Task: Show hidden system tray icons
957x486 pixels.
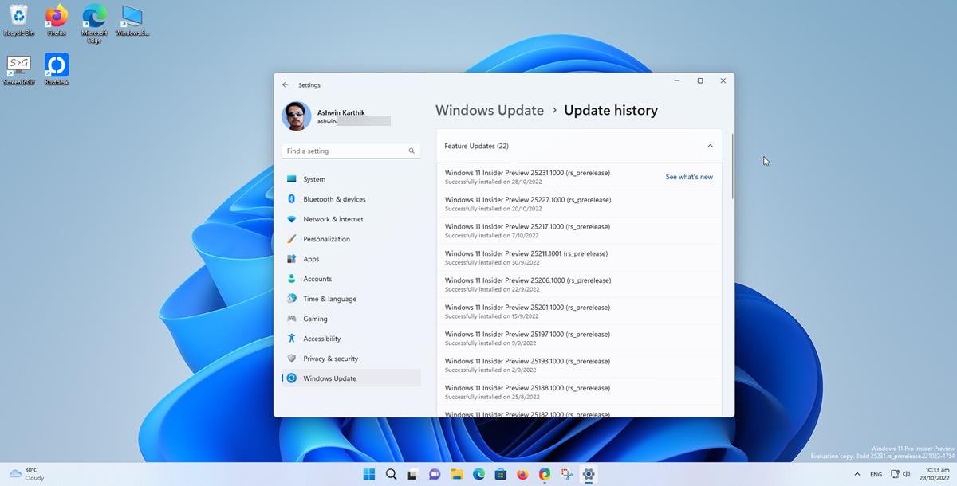Action: point(857,474)
